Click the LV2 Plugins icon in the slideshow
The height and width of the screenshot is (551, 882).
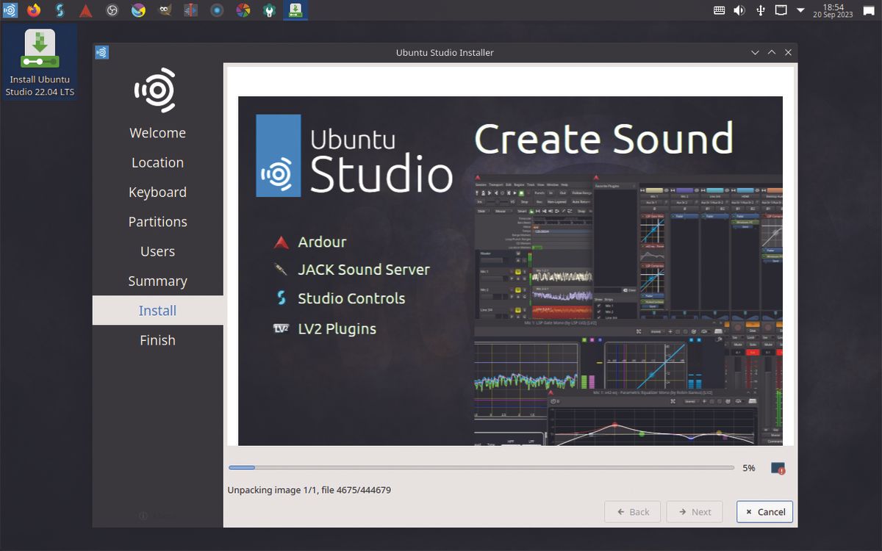point(281,329)
